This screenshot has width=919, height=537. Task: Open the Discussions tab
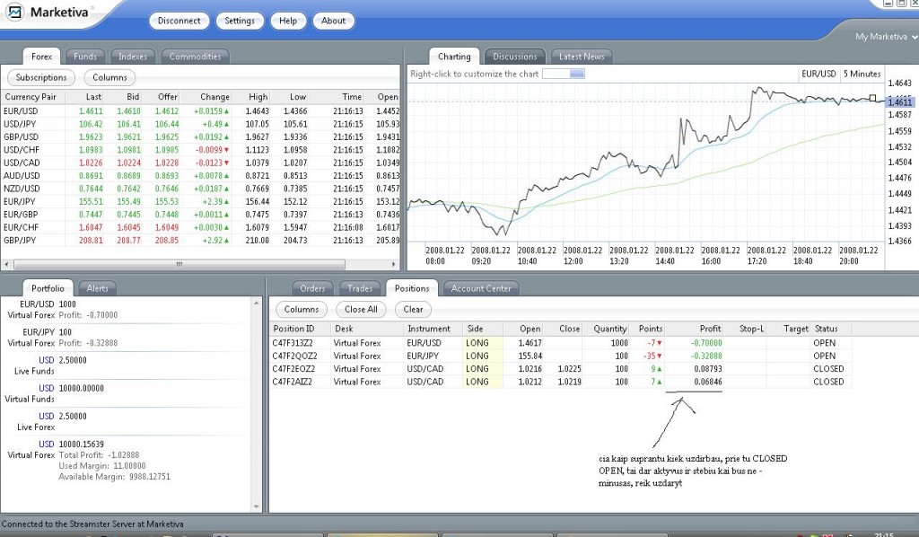click(514, 56)
